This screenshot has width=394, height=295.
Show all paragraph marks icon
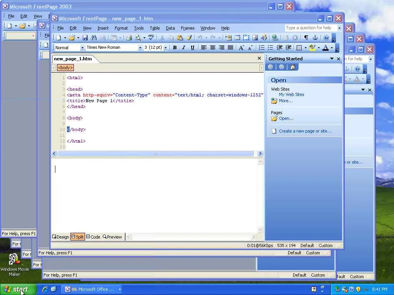[306, 38]
